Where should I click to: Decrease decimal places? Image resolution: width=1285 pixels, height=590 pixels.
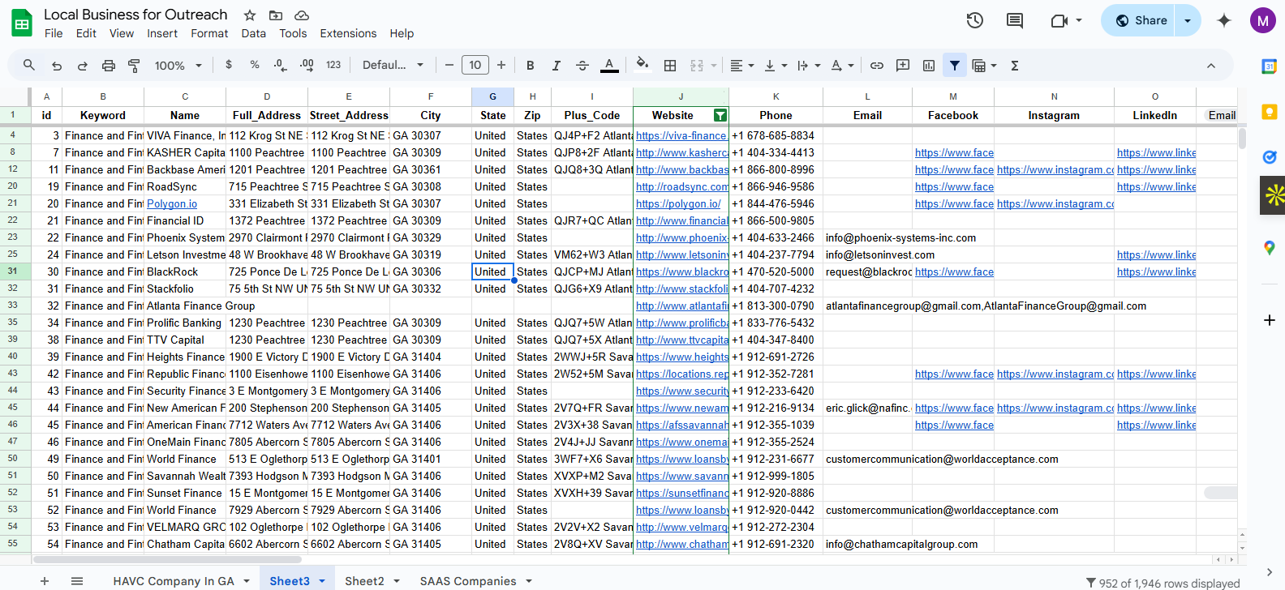pos(280,65)
